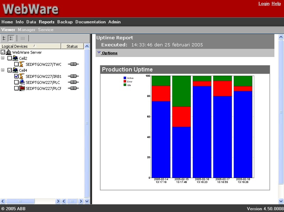Open the Reports menu
The height and width of the screenshot is (212, 284).
point(47,22)
